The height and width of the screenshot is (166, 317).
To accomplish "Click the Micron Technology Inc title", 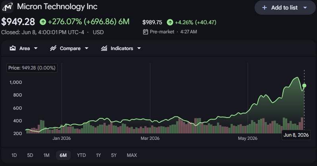I will tap(57, 6).
